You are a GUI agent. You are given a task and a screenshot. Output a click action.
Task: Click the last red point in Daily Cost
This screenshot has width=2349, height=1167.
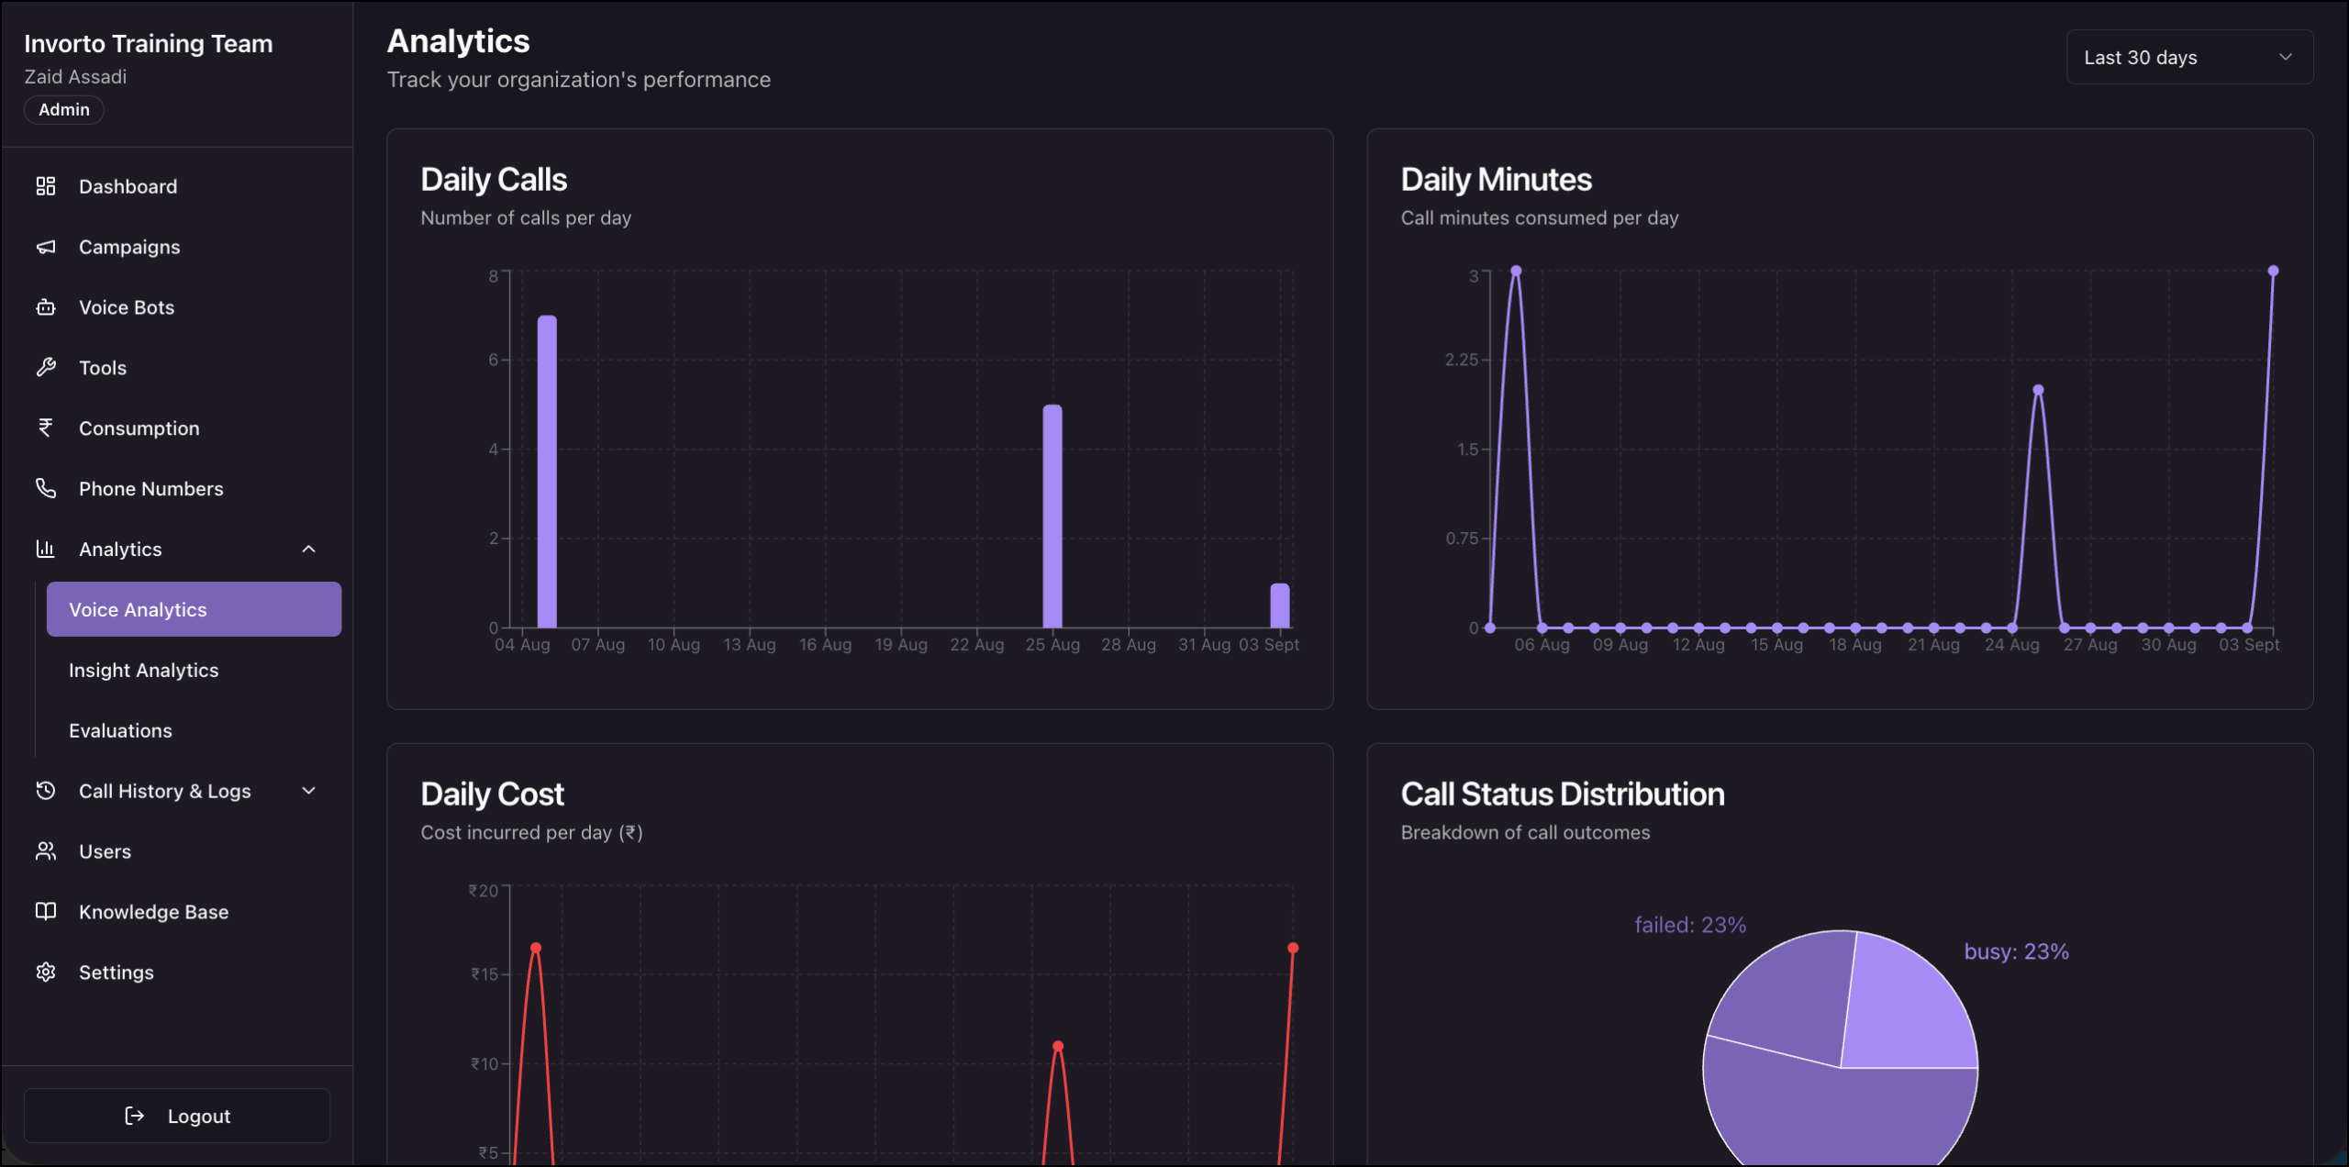(x=1293, y=948)
